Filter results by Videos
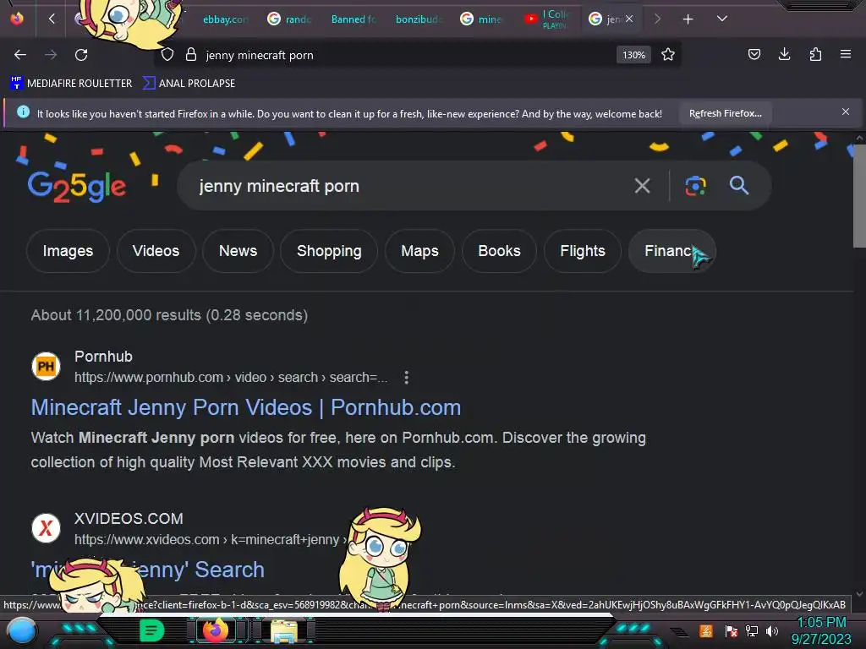 click(156, 251)
